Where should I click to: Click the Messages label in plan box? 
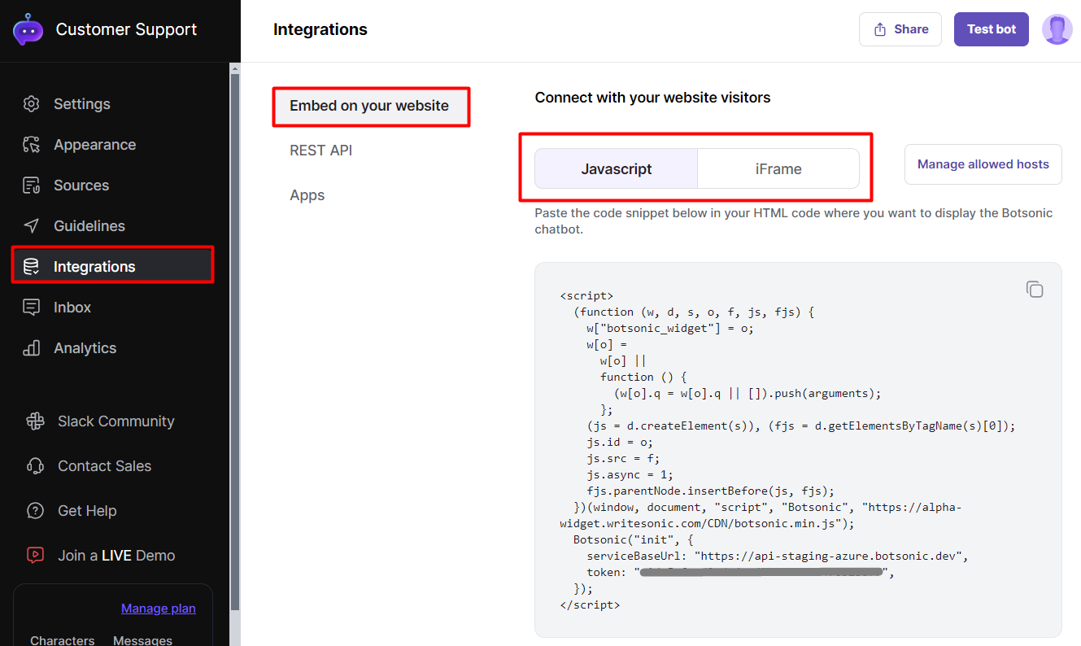pyautogui.click(x=142, y=640)
